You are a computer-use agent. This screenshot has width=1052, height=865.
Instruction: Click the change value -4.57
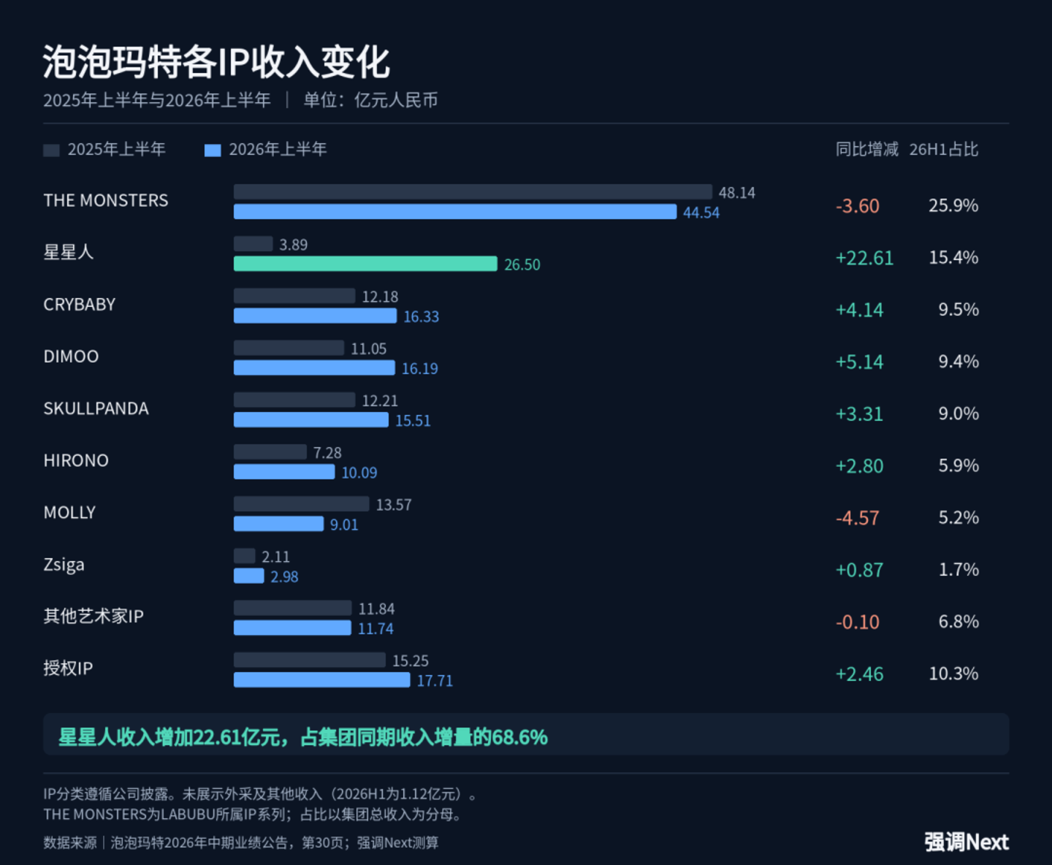pos(858,518)
